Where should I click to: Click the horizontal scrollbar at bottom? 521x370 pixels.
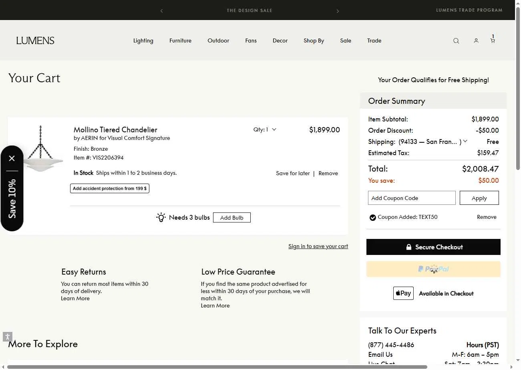[216, 367]
